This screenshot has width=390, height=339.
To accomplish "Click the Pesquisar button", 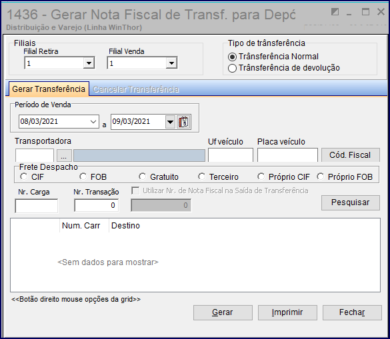I will (x=351, y=202).
